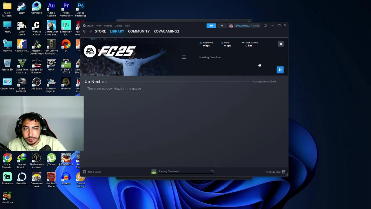Click the FC25 game banner
The image size is (371, 209).
[130, 57]
